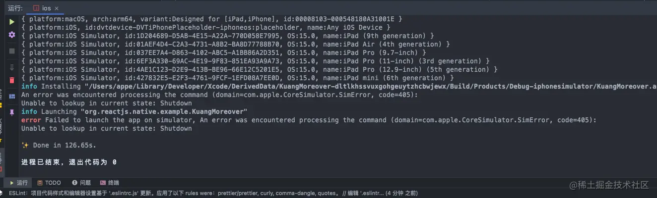Click the 'info Launching' console line
The width and height of the screenshot is (657, 198).
point(134,112)
